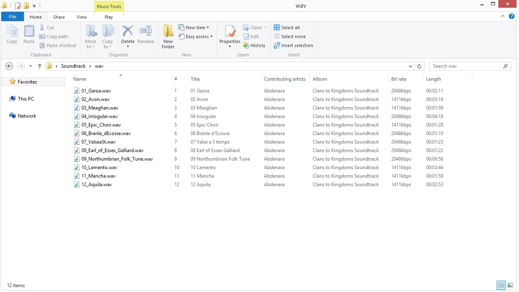519x292 pixels.
Task: Collapse the ribbon using the chevron
Action: tap(503, 17)
